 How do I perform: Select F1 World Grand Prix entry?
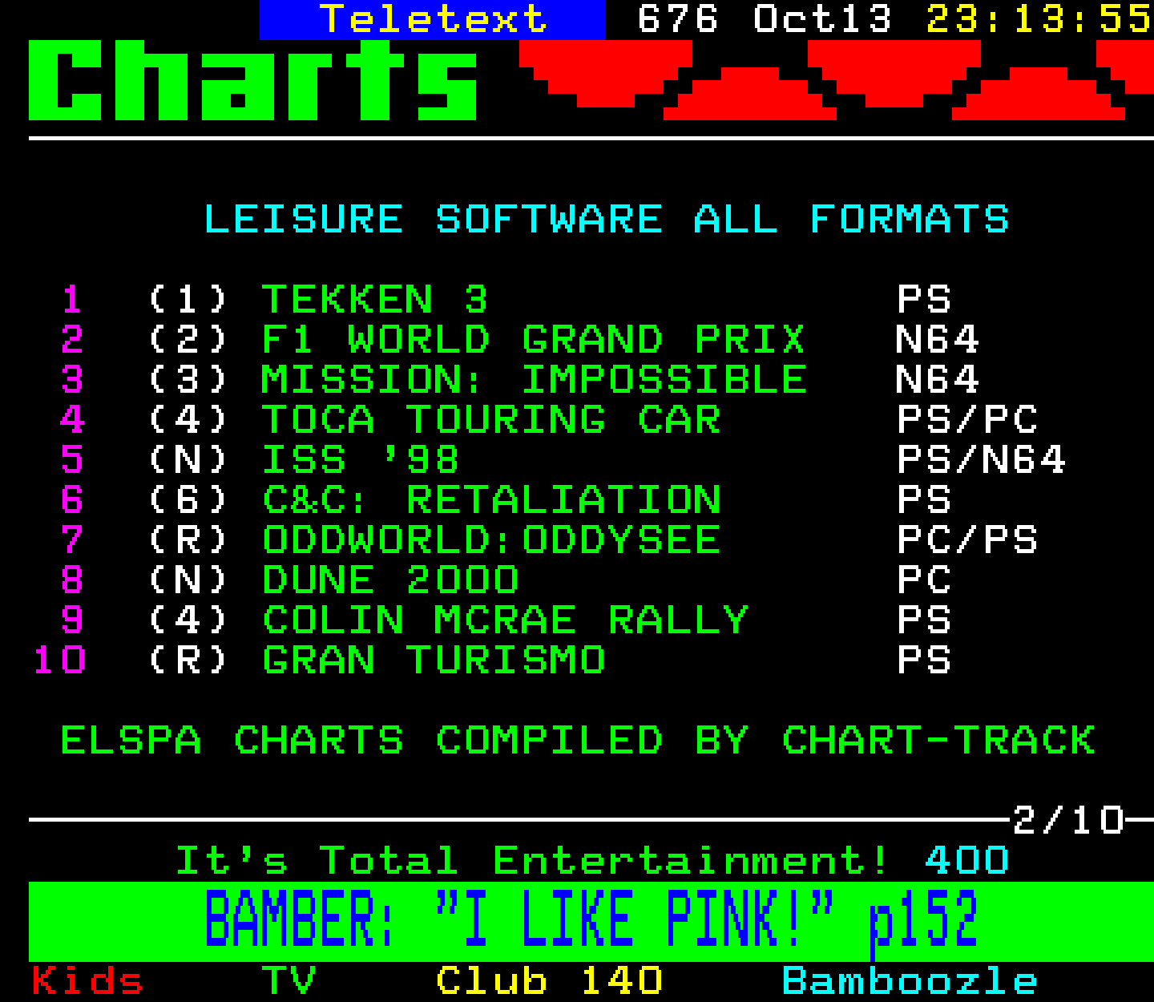pos(533,340)
